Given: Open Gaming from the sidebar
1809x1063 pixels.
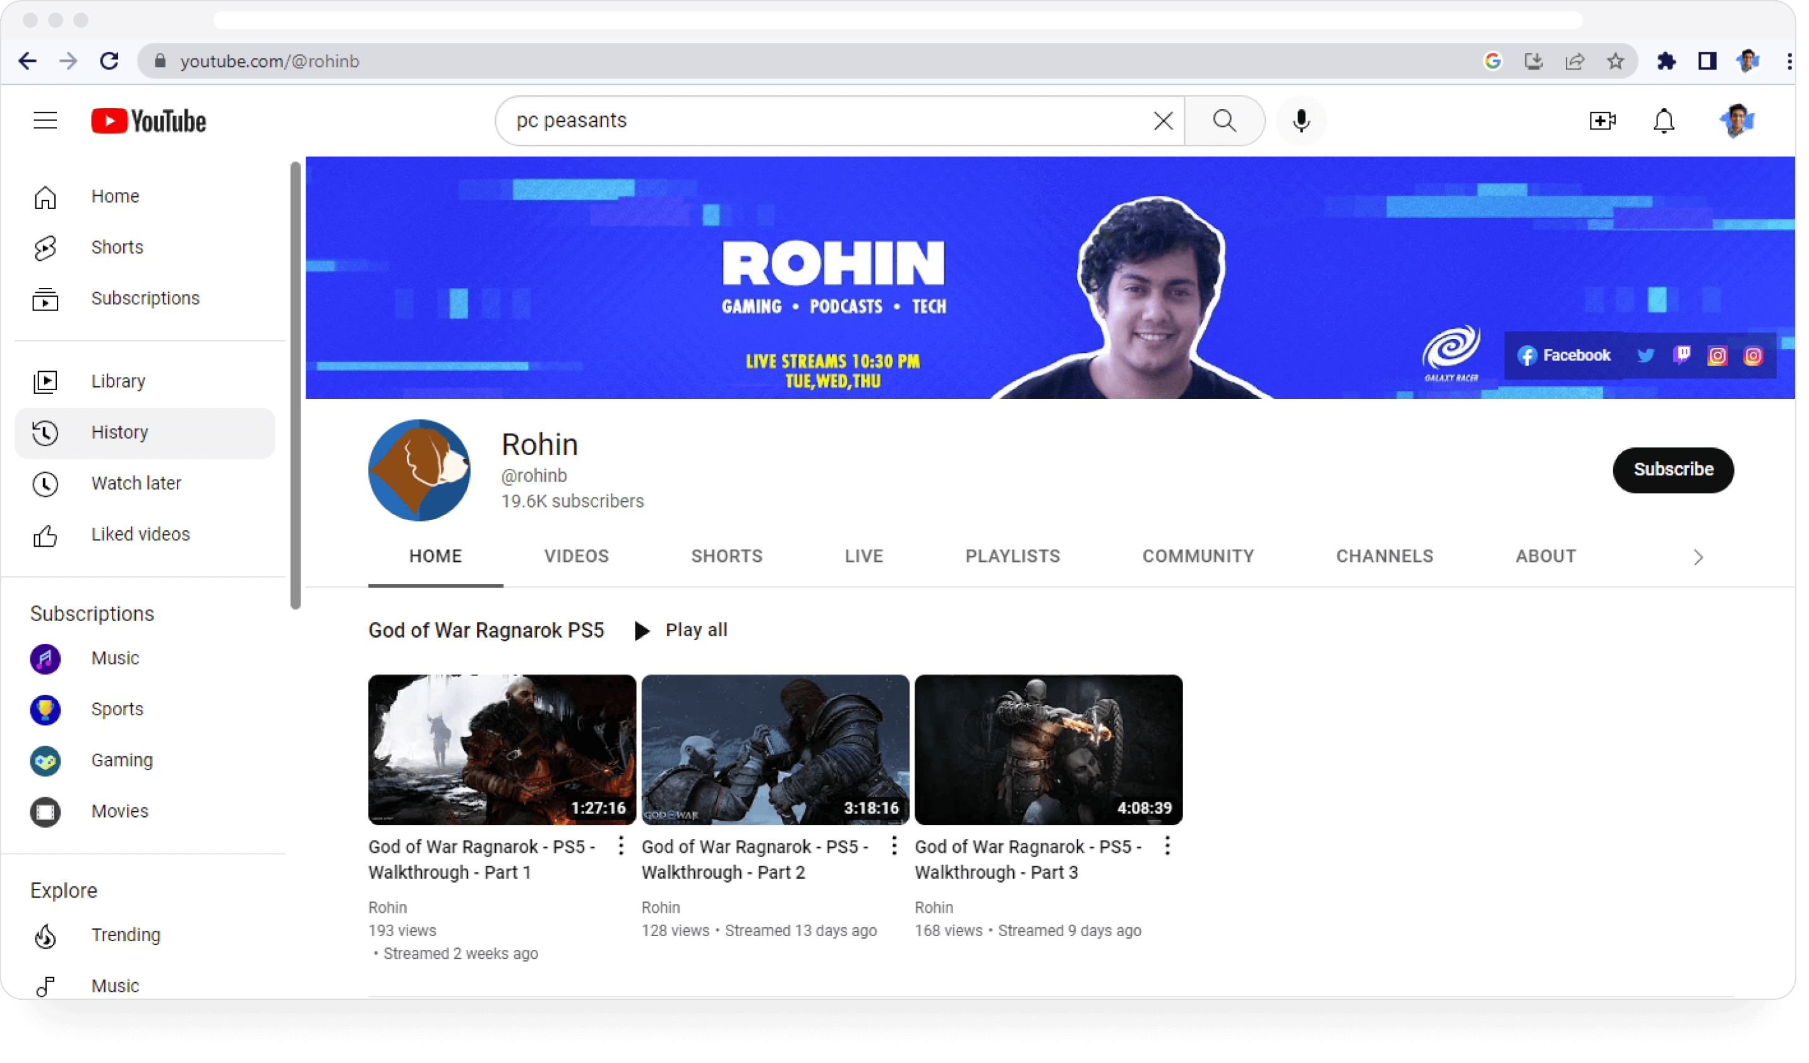Looking at the screenshot, I should (121, 759).
